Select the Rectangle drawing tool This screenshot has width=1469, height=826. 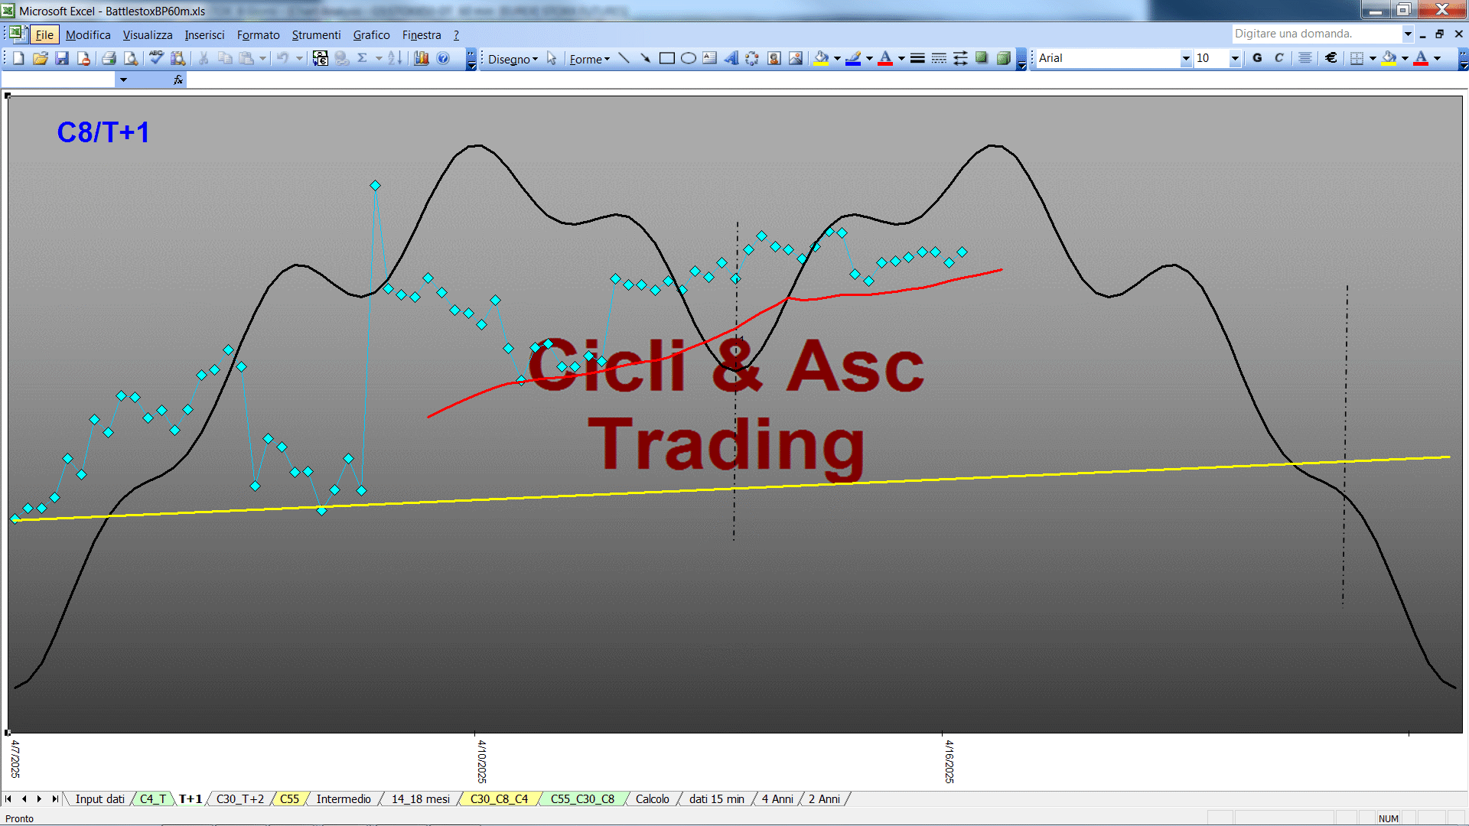coord(666,58)
